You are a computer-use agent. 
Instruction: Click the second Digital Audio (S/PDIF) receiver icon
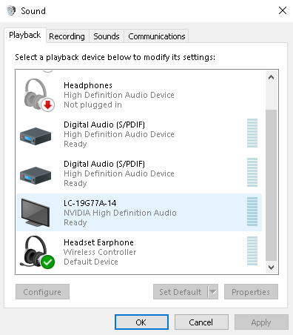click(36, 176)
